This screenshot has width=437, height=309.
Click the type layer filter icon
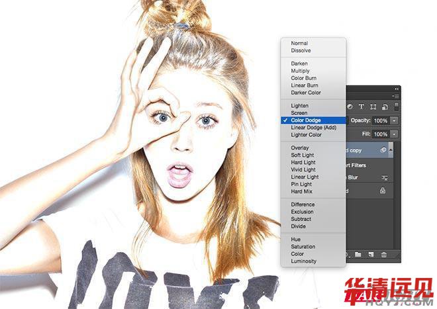point(361,107)
